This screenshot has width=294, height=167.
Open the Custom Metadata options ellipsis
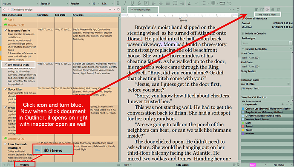pos(291,49)
